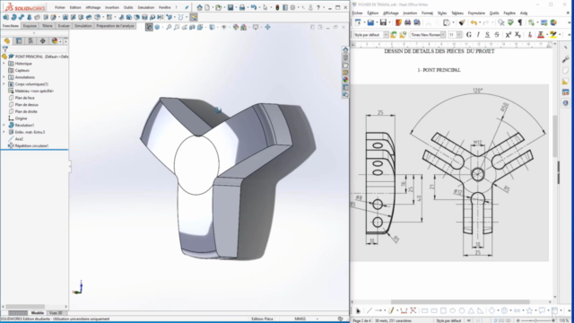Image resolution: width=574 pixels, height=323 pixels.
Task: Switch to Évaluer tab
Action: 64,26
